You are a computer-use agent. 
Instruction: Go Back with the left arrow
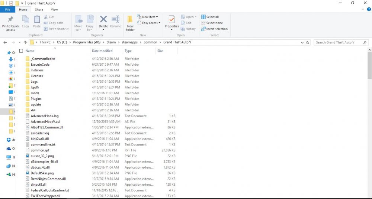pyautogui.click(x=5, y=42)
